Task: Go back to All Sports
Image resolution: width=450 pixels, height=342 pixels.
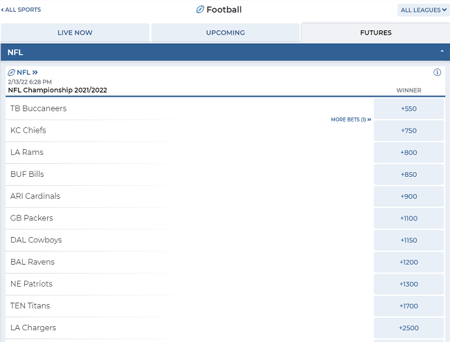Action: pos(21,10)
